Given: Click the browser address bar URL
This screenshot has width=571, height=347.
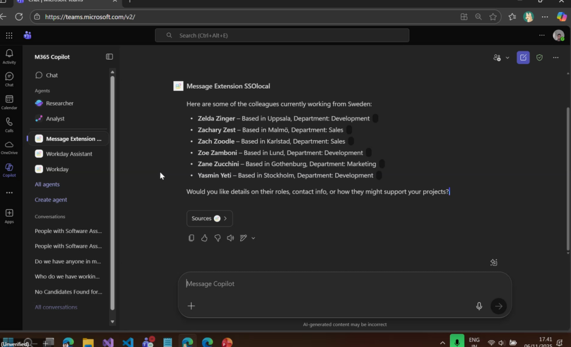Looking at the screenshot, I should pyautogui.click(x=90, y=17).
